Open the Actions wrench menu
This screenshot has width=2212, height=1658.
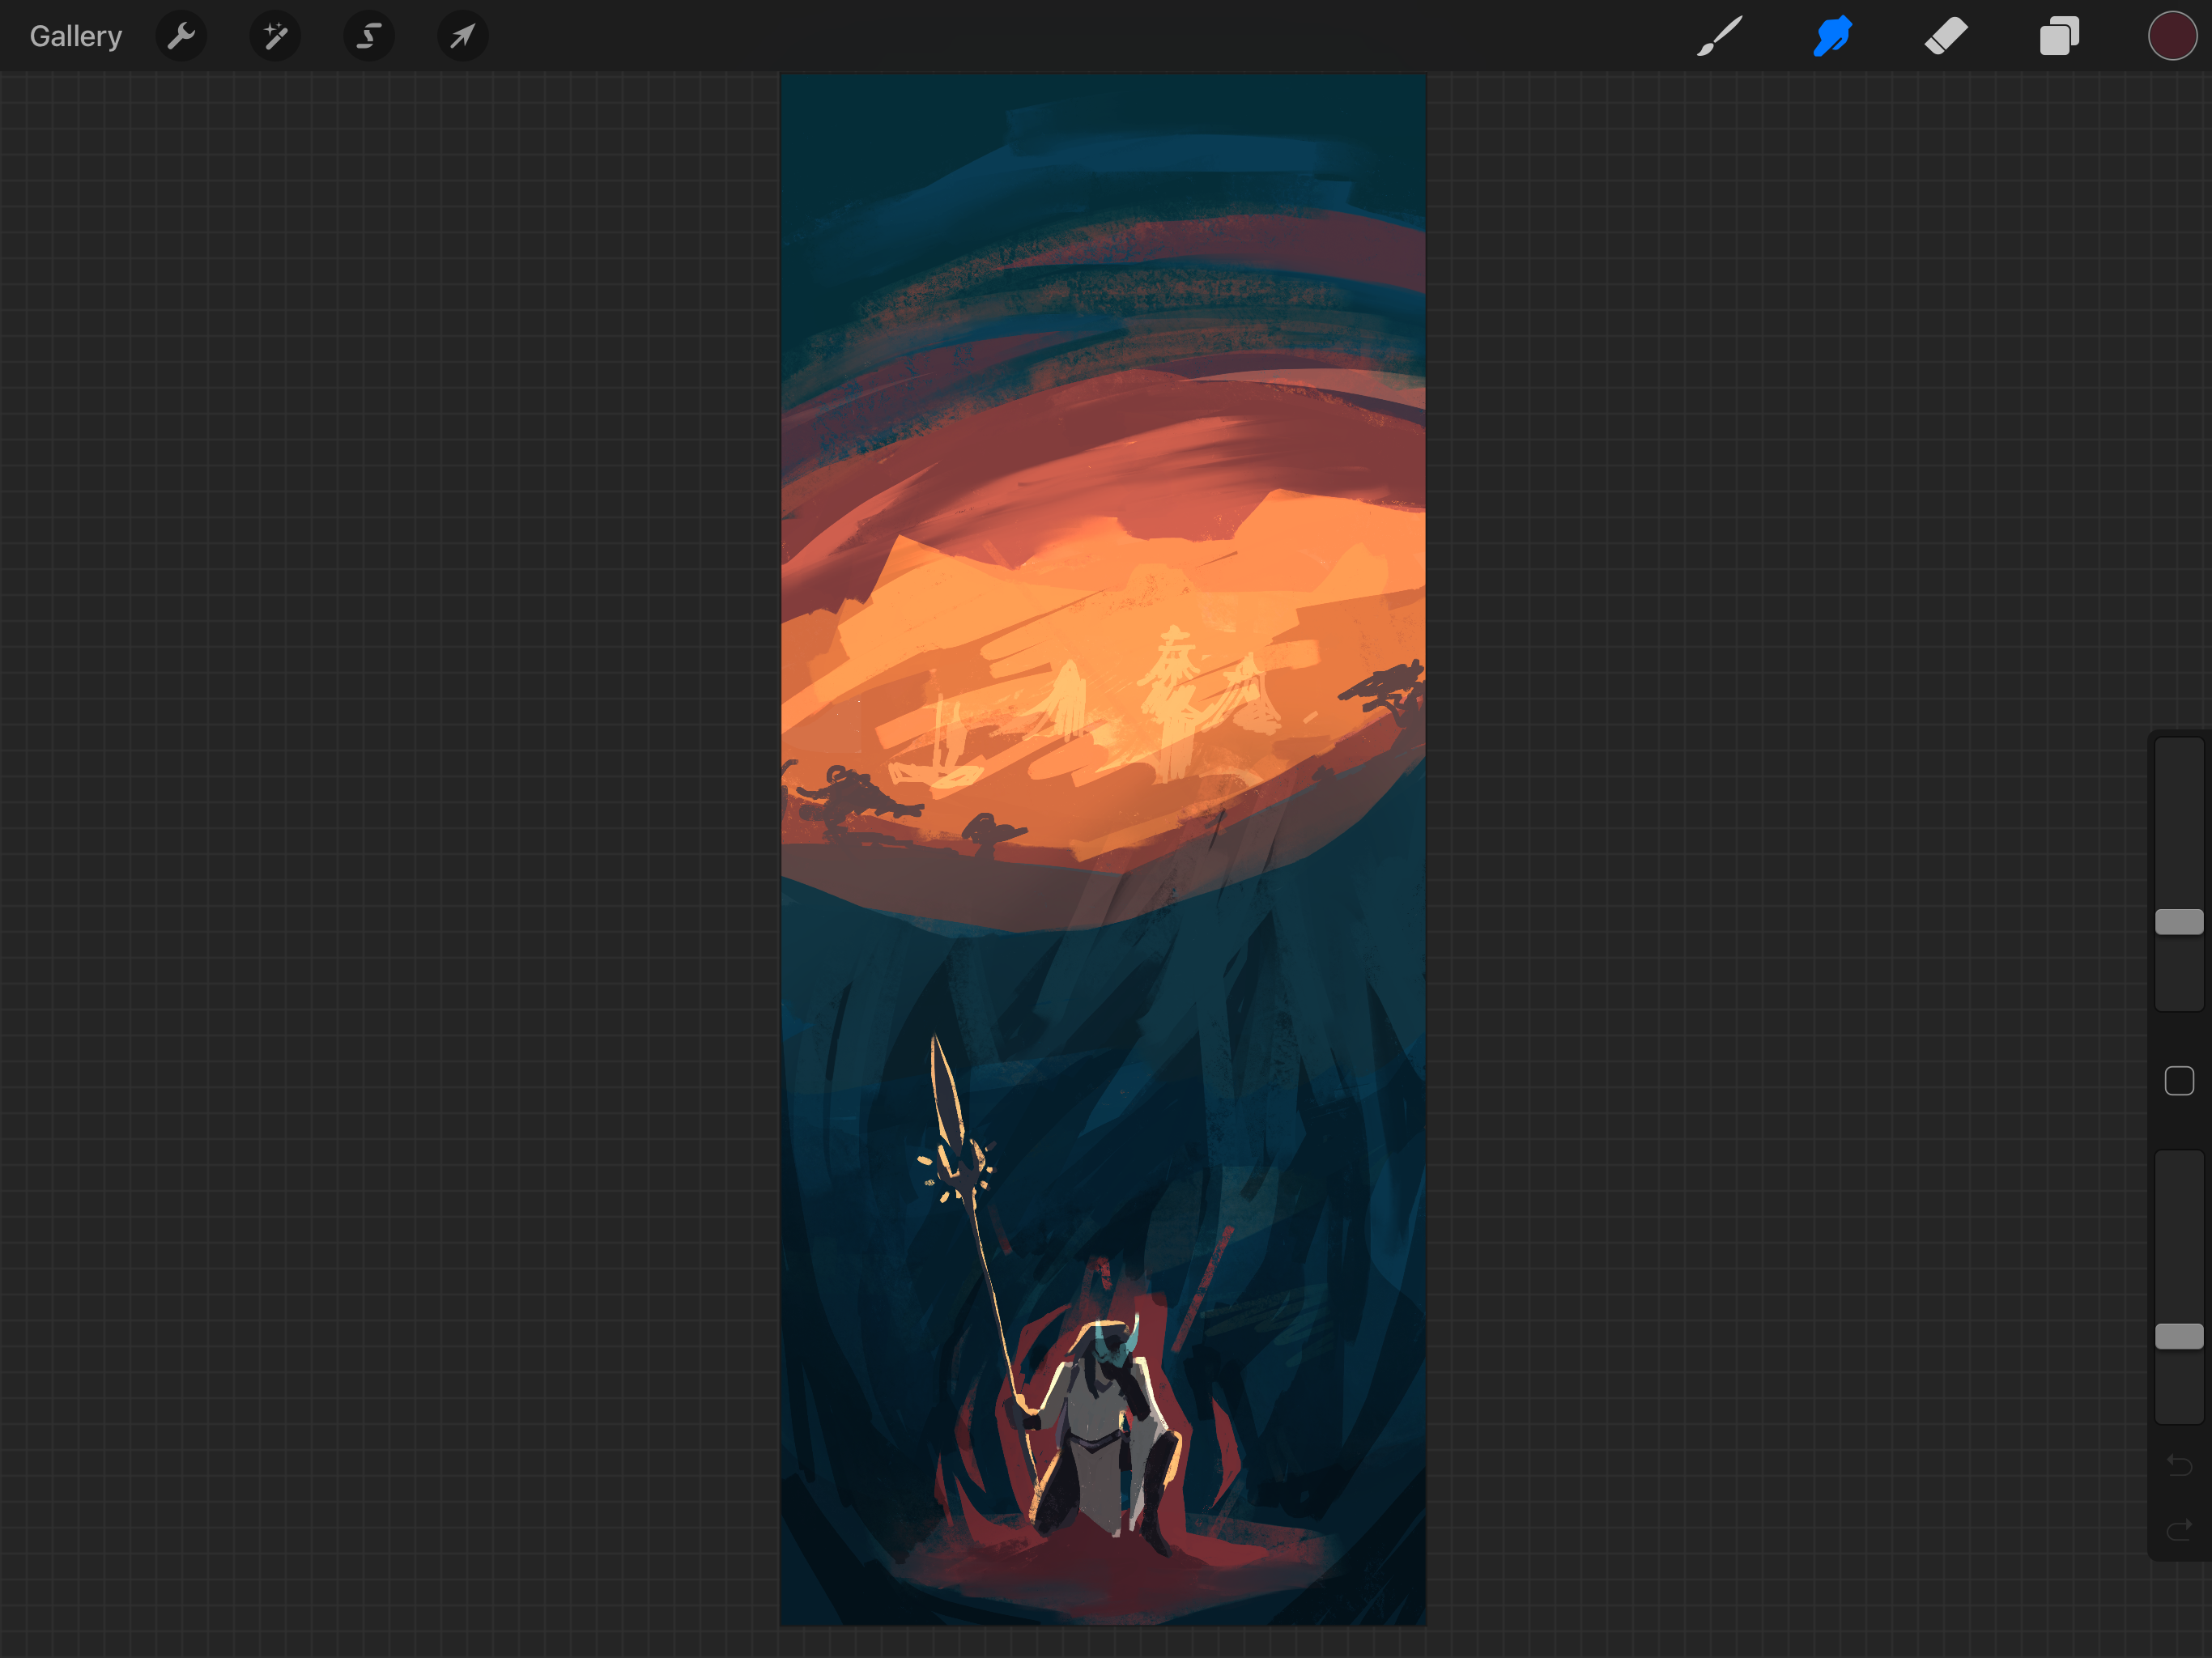pos(181,37)
